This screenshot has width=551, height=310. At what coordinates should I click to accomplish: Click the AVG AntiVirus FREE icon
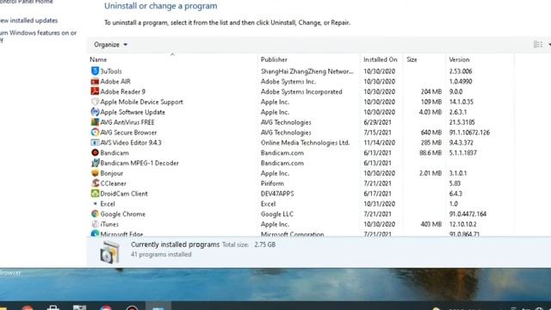[95, 122]
